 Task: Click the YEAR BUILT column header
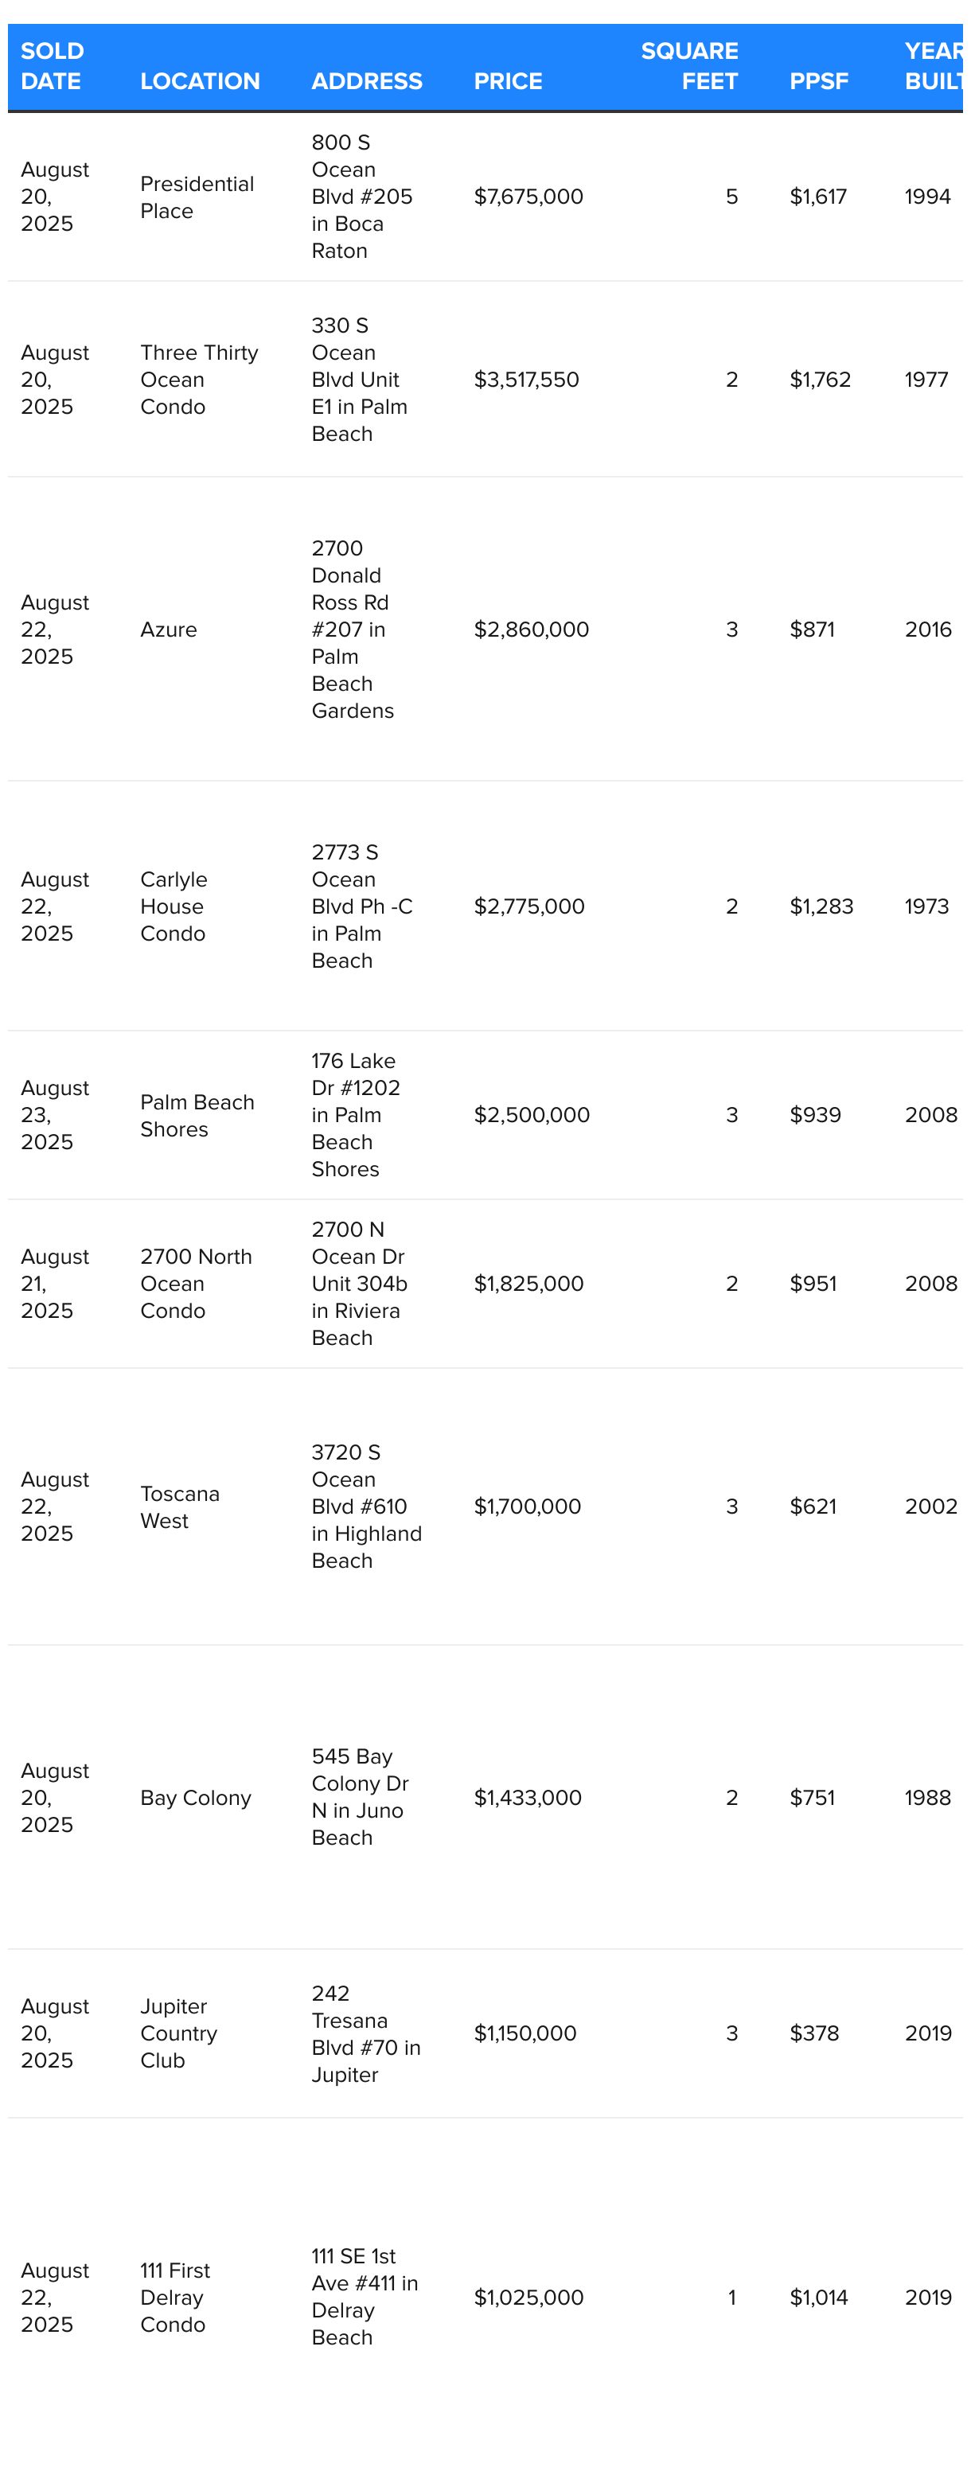coord(934,65)
